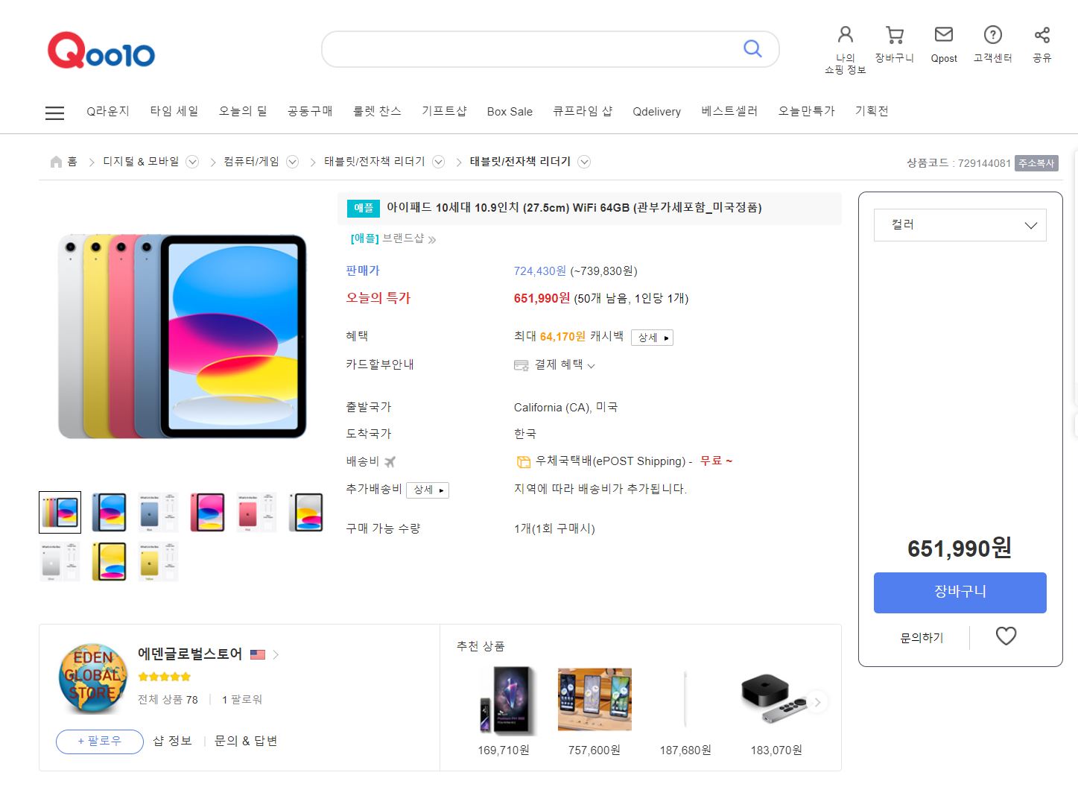Click the search magnifier icon
Viewport: 1078px width, 787px height.
[752, 48]
